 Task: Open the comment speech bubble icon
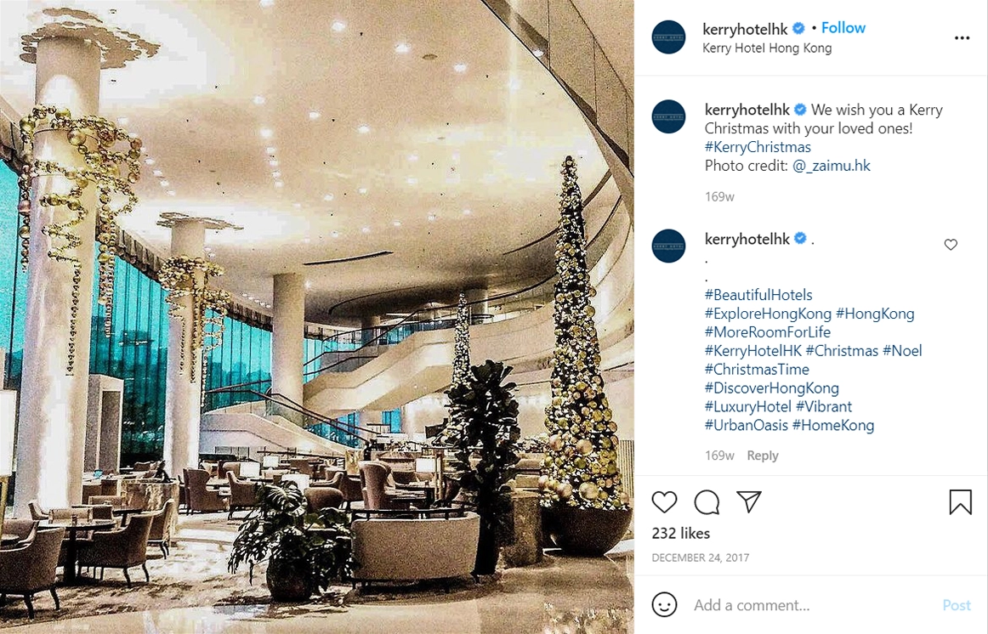(707, 501)
